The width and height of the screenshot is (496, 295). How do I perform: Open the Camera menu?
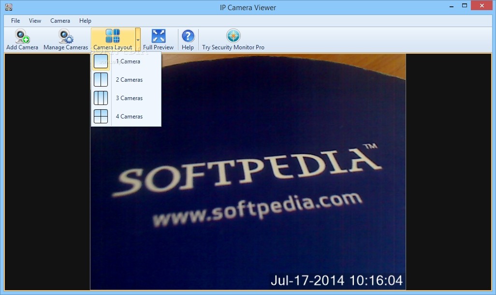[x=60, y=21]
